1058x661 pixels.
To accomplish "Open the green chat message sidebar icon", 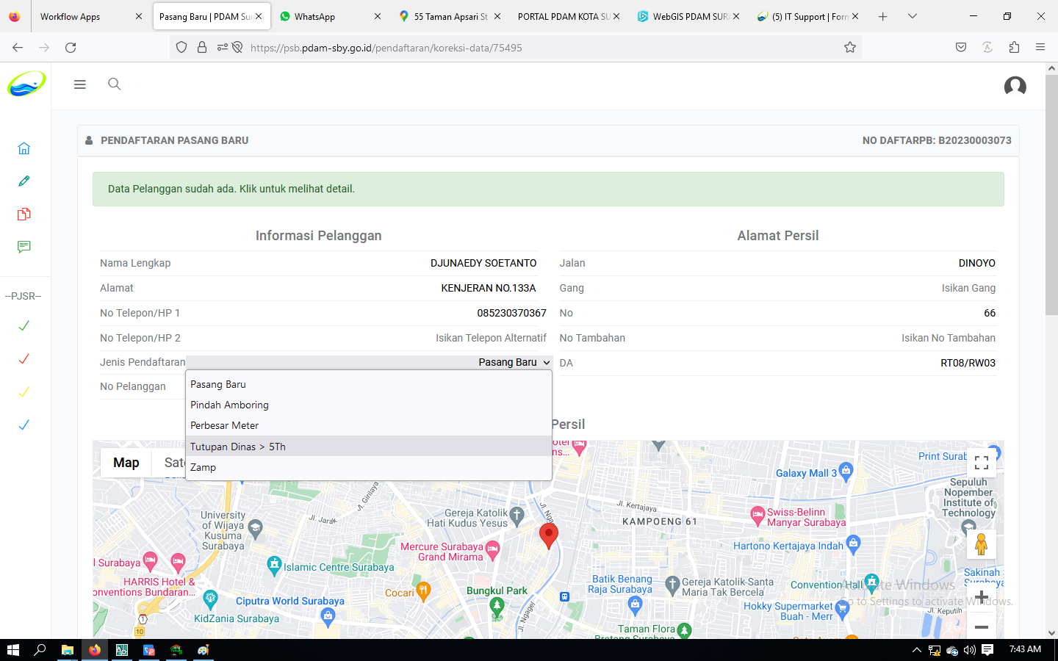I will [24, 247].
